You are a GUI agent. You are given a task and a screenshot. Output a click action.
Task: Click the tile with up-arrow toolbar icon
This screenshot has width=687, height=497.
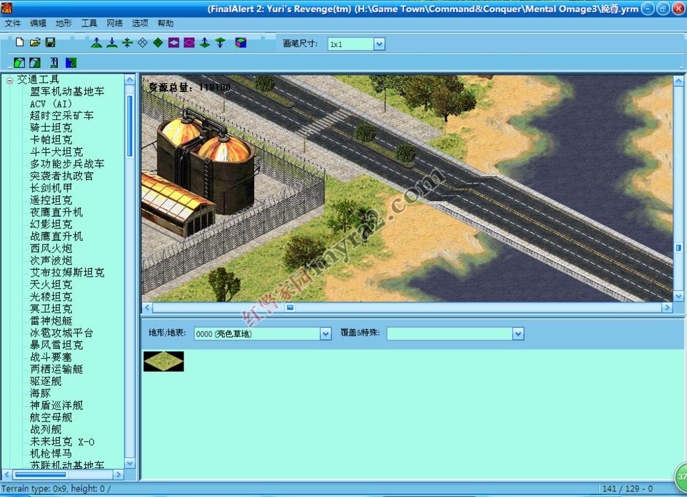click(x=54, y=62)
